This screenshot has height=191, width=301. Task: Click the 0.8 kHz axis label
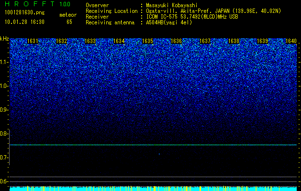point(4,134)
